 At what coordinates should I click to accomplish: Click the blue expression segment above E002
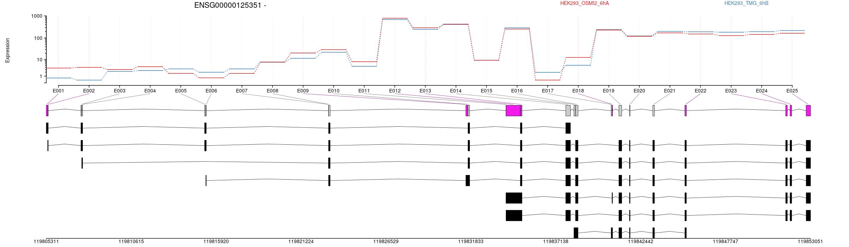(x=89, y=80)
